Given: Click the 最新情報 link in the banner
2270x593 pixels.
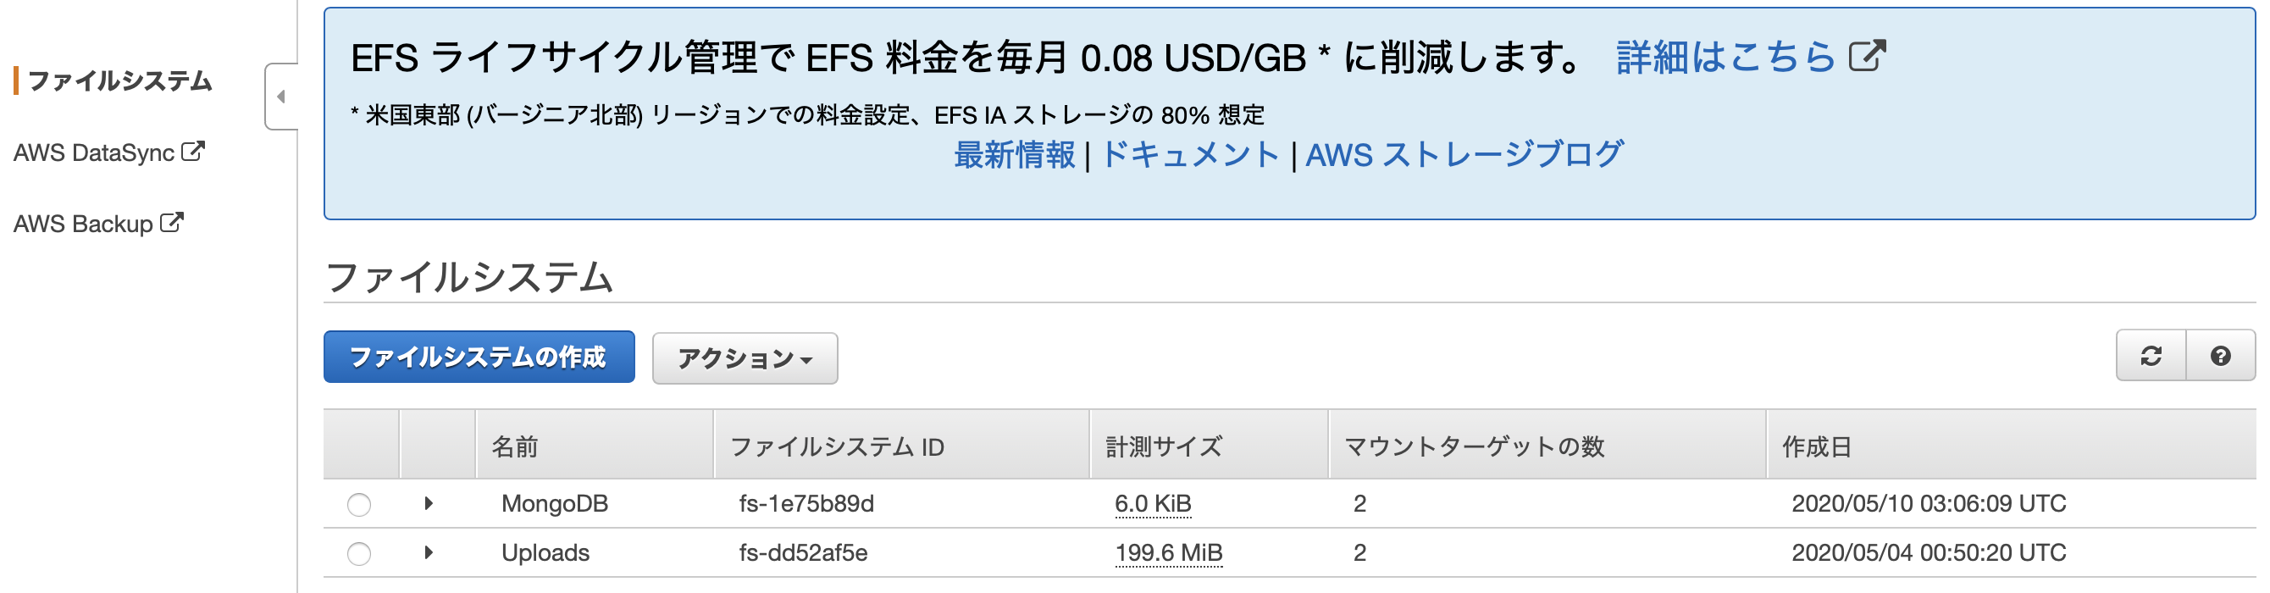Looking at the screenshot, I should click(x=1012, y=153).
